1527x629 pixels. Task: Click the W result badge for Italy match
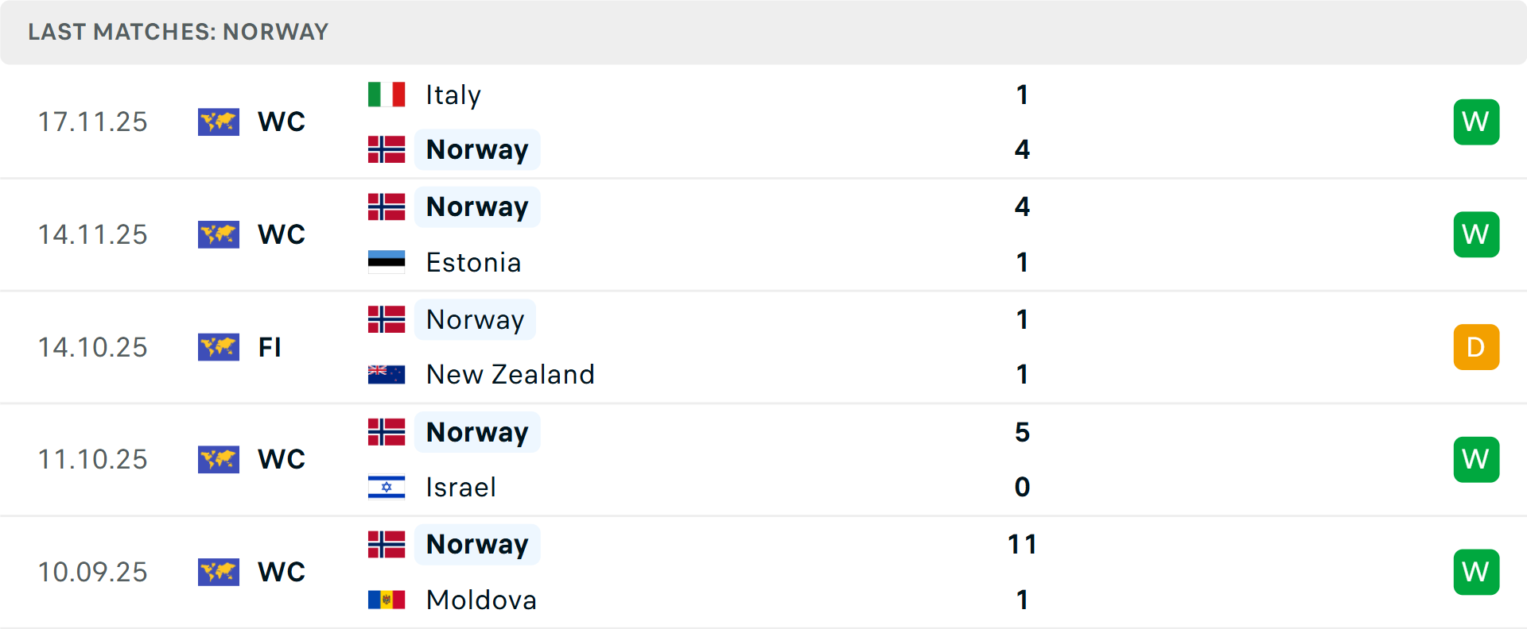[x=1476, y=122]
